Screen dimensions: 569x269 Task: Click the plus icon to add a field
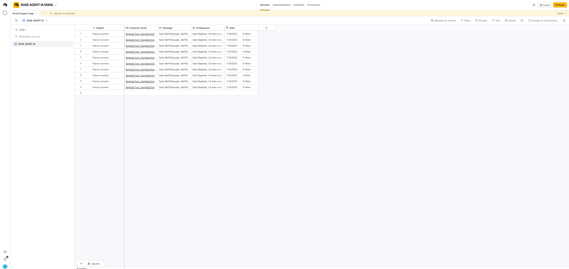pos(266,28)
